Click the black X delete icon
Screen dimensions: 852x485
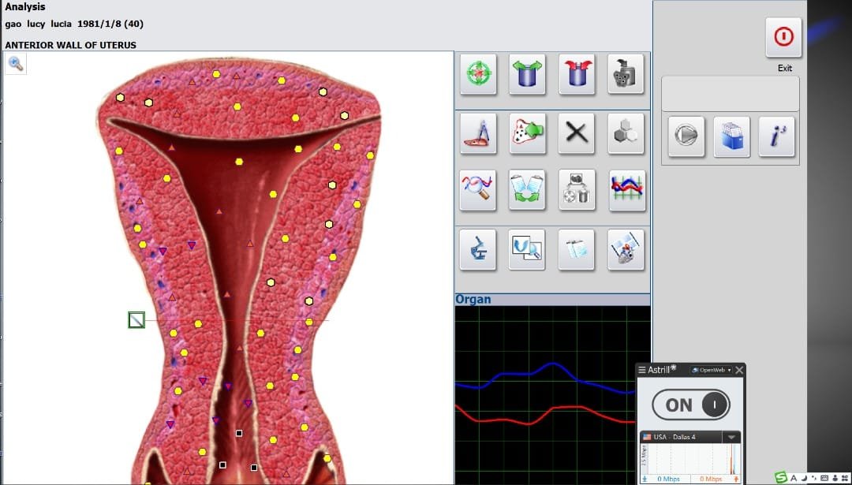(x=577, y=132)
